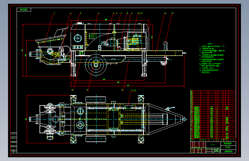Click callout number 4 above the HBT label
Viewport: 249px width, 161px height.
pos(99,13)
